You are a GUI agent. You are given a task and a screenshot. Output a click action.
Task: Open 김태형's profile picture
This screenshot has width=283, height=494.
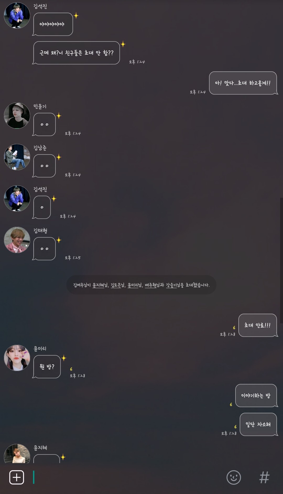click(x=17, y=240)
